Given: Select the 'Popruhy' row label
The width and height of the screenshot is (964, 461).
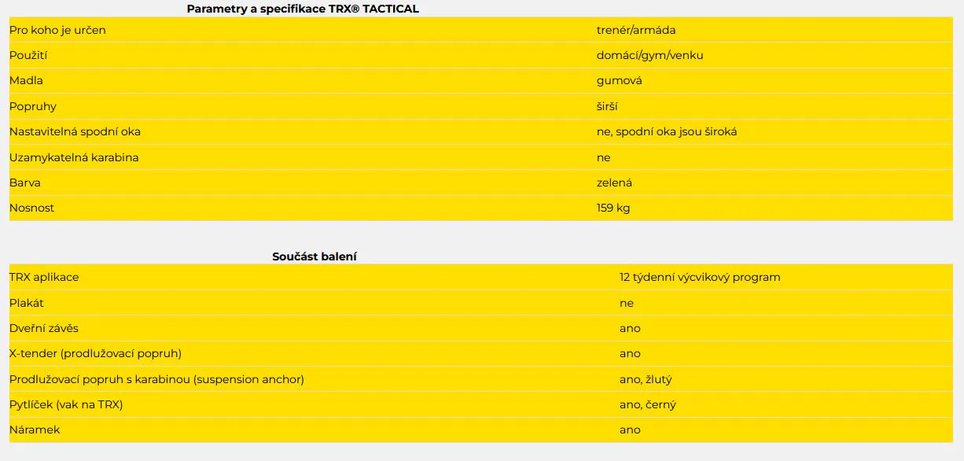Looking at the screenshot, I should click(33, 106).
